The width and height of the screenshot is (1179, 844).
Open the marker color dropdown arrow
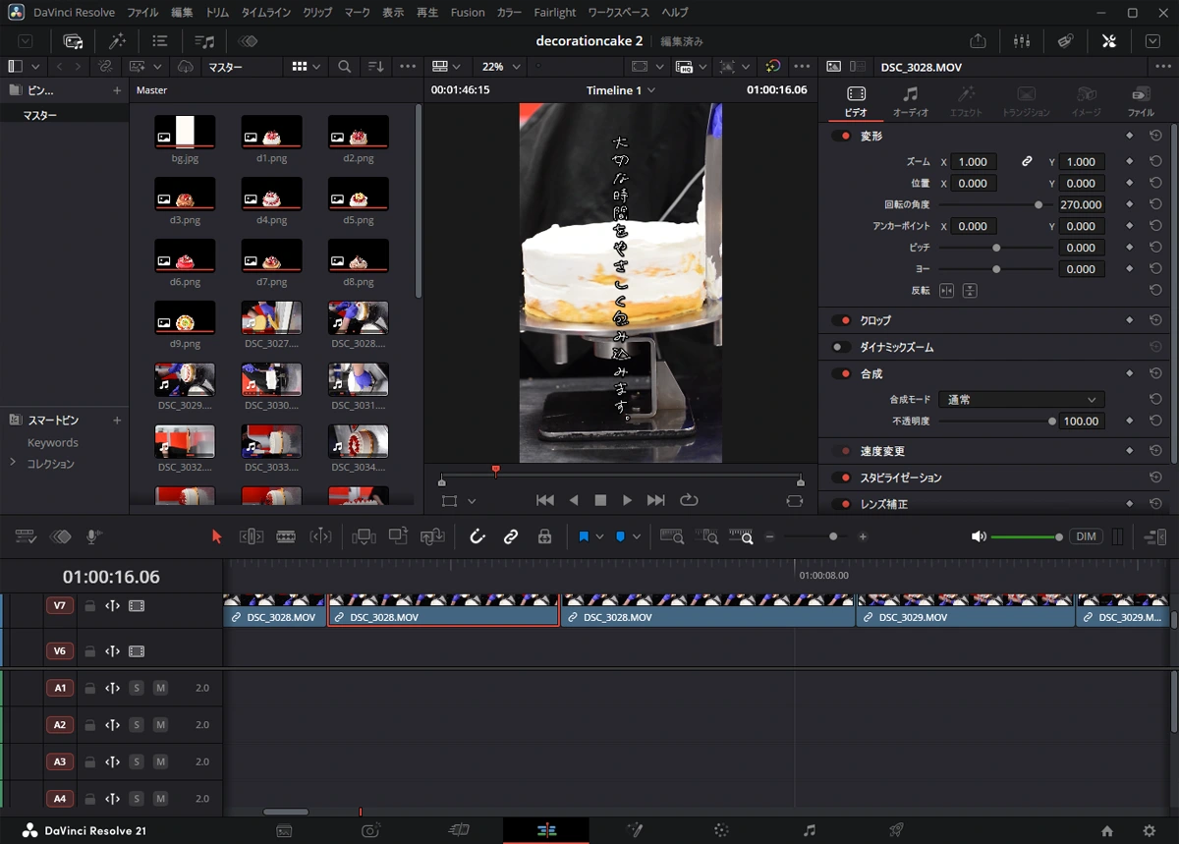pyautogui.click(x=637, y=536)
